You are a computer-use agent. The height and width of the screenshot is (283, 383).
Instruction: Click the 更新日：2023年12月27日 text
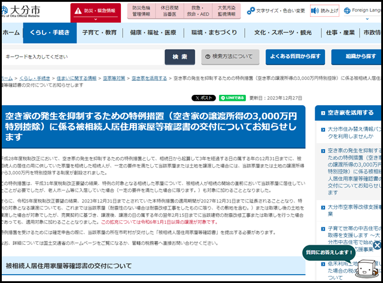point(275,98)
